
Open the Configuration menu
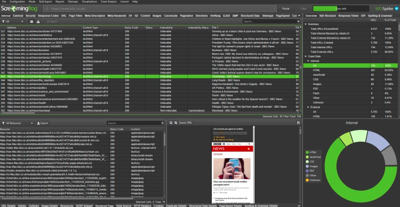(17, 1)
